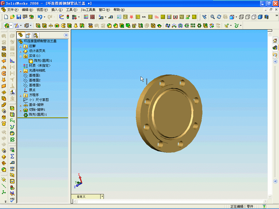Open the View Orientation dropdown arrow
Viewport: 279px width, 209px height.
click(236, 17)
